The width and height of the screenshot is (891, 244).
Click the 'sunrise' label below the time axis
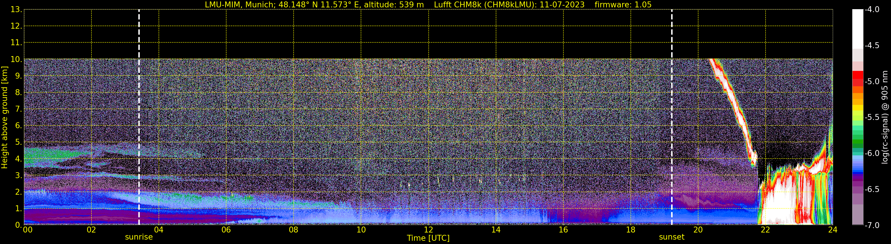[139, 237]
